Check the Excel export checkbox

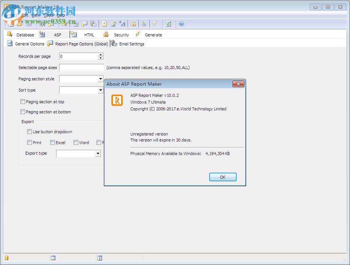tap(52, 143)
